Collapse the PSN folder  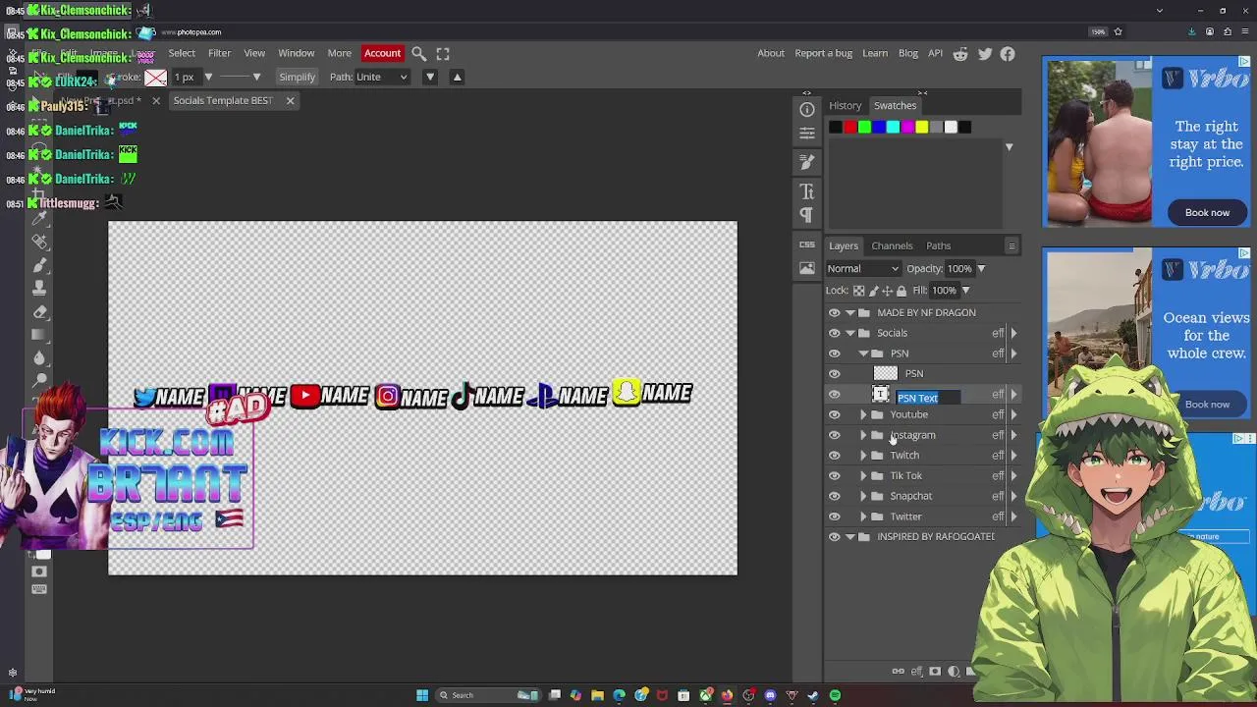click(863, 353)
